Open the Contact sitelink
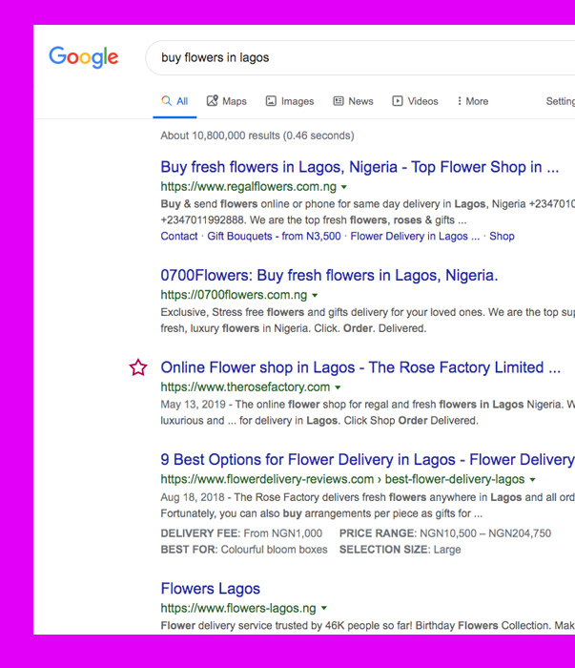 point(179,236)
